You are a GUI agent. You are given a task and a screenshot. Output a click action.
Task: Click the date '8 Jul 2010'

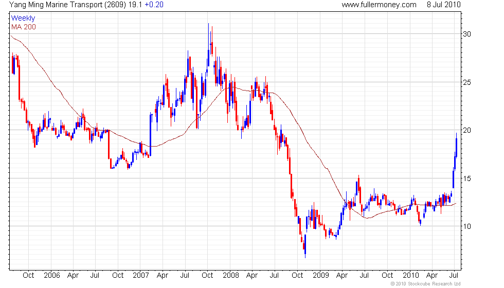tap(443, 5)
